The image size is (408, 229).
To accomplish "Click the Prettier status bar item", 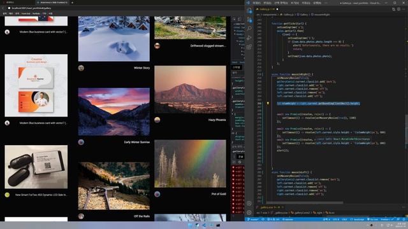I will pyautogui.click(x=387, y=219).
